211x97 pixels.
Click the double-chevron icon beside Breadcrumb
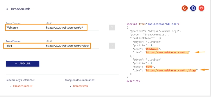click(x=7, y=9)
